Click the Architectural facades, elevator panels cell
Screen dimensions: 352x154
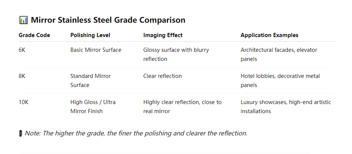pyautogui.click(x=279, y=54)
